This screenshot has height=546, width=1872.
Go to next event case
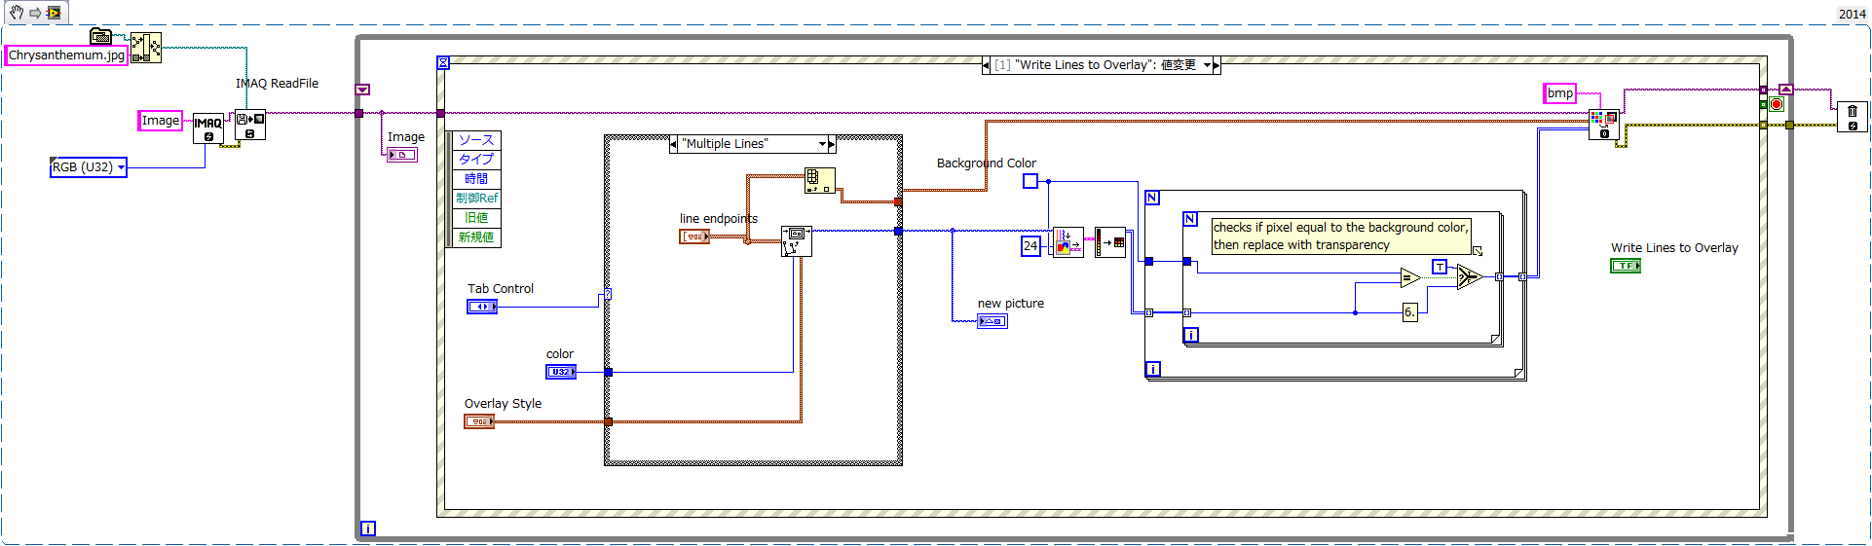click(x=1217, y=65)
